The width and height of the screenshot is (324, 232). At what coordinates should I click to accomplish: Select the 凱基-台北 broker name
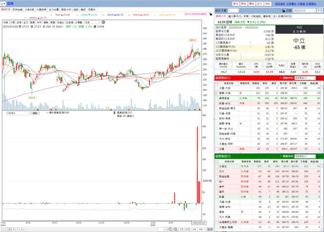[x=225, y=103]
